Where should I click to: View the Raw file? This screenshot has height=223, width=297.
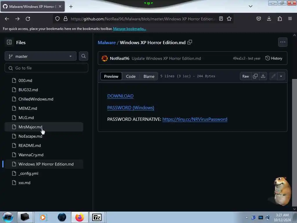[x=246, y=76]
